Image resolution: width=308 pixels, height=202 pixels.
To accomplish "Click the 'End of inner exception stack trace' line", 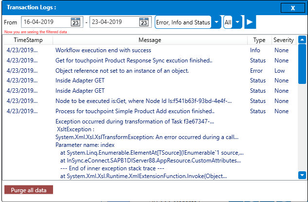I will (x=112, y=168).
